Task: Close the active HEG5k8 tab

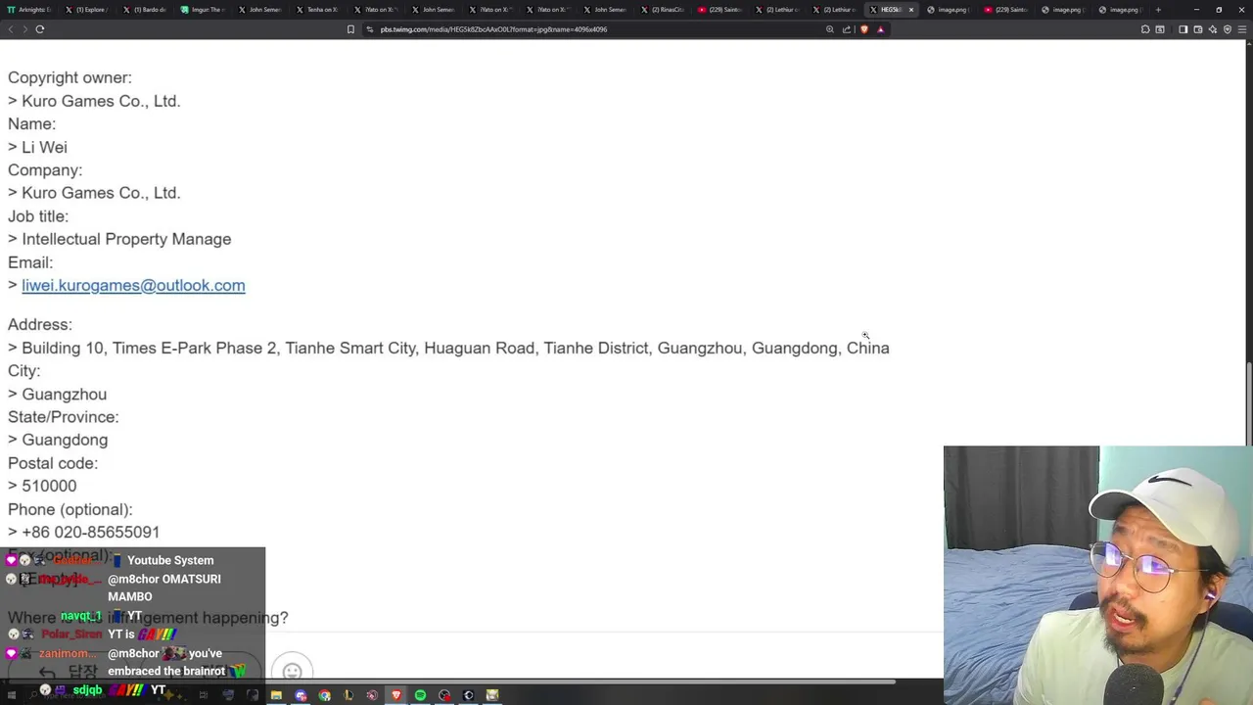Action: pyautogui.click(x=911, y=10)
